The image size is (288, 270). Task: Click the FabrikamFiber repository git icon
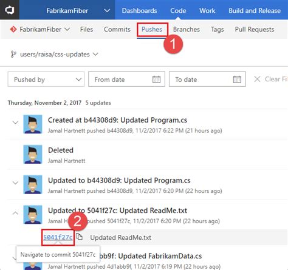tap(13, 29)
